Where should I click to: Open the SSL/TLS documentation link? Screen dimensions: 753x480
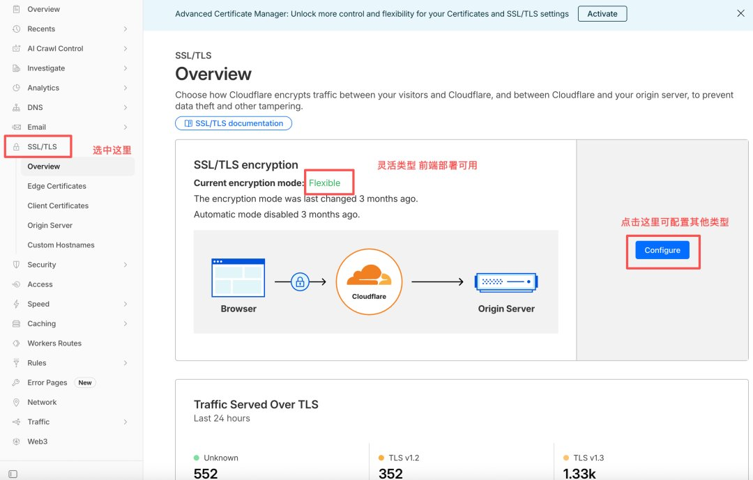tap(234, 123)
